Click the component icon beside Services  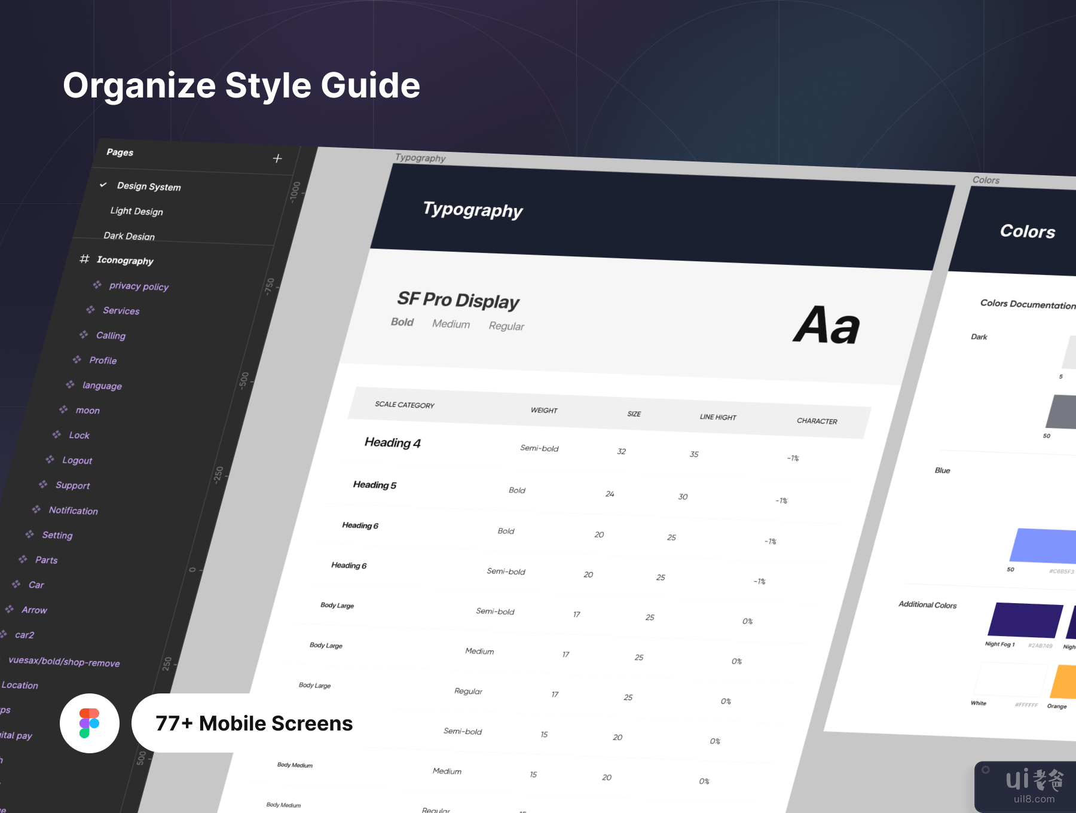[x=90, y=310]
